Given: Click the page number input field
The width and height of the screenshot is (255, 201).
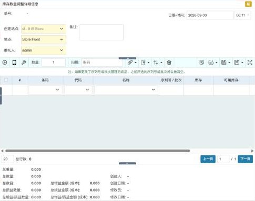Looking at the screenshot, I should [x=223, y=159].
